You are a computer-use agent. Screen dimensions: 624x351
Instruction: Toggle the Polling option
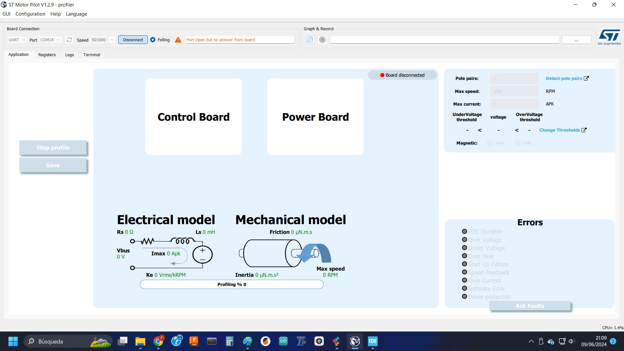tap(153, 39)
